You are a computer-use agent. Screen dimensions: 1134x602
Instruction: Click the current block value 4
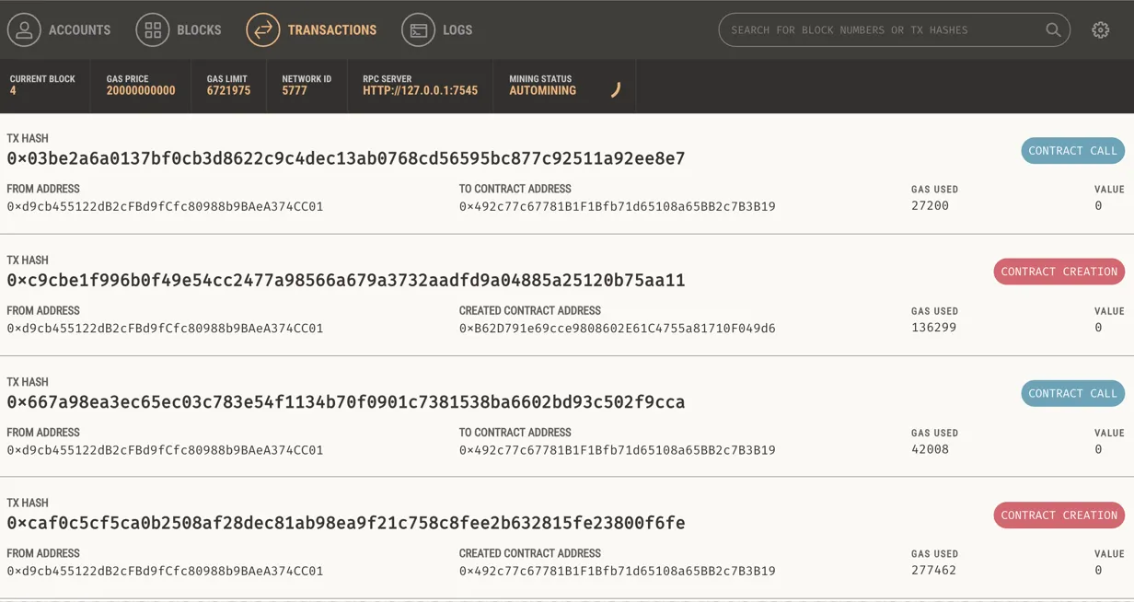pos(13,90)
